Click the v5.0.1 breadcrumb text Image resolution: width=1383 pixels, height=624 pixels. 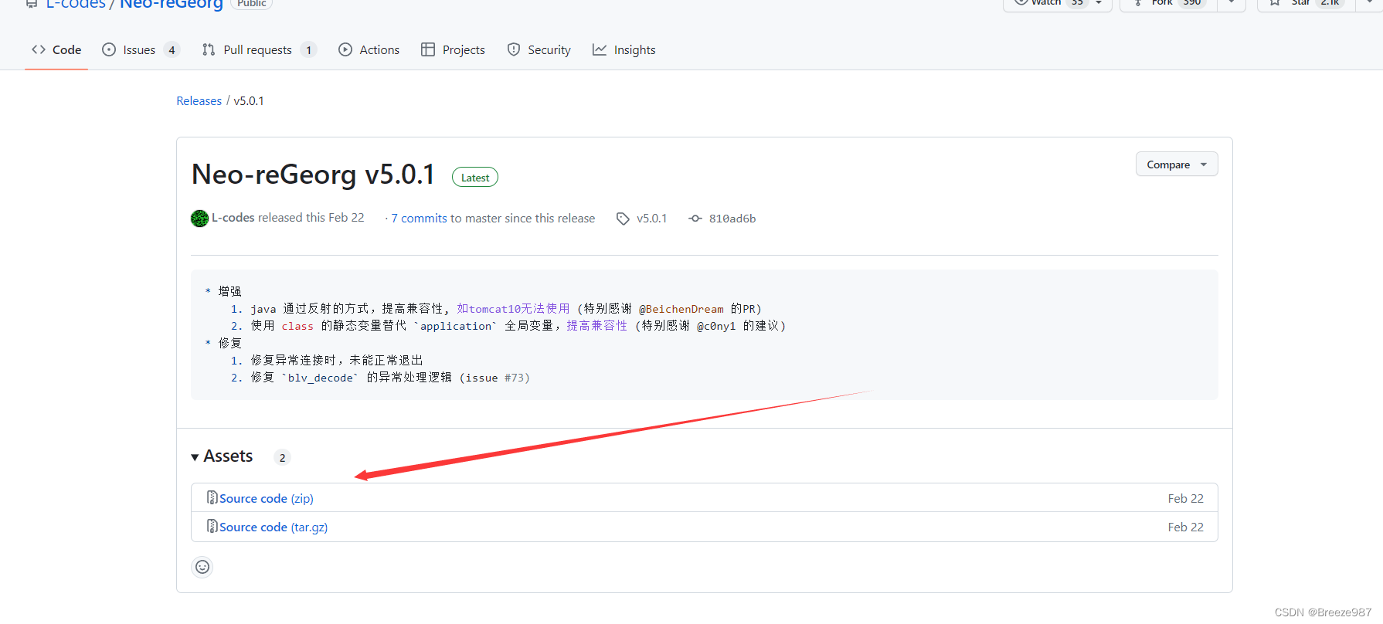pos(249,101)
